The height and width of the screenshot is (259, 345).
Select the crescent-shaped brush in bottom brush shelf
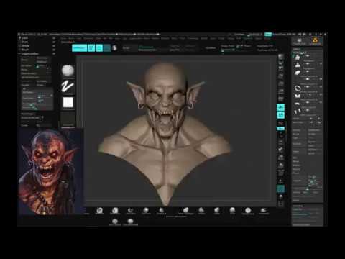tap(130, 210)
